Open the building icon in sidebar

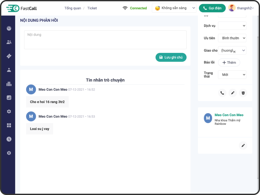coord(9,84)
